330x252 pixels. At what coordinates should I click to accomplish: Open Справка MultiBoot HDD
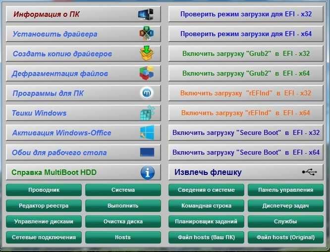point(83,172)
